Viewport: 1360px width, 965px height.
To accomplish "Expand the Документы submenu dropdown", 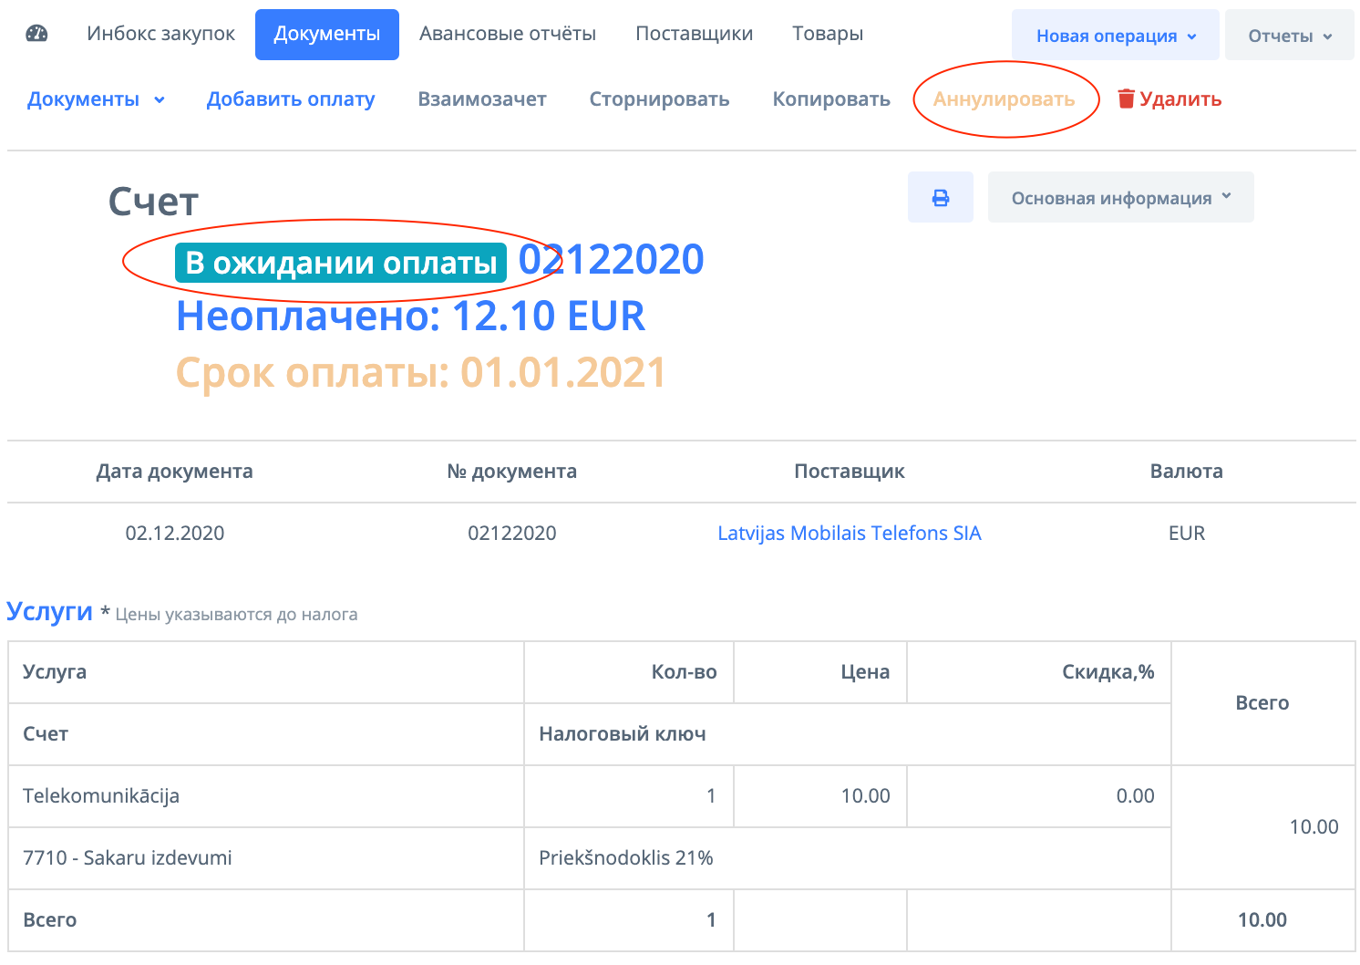I will 96,99.
